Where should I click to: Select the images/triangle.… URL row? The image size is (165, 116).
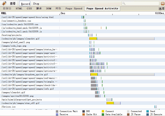(x=82, y=82)
